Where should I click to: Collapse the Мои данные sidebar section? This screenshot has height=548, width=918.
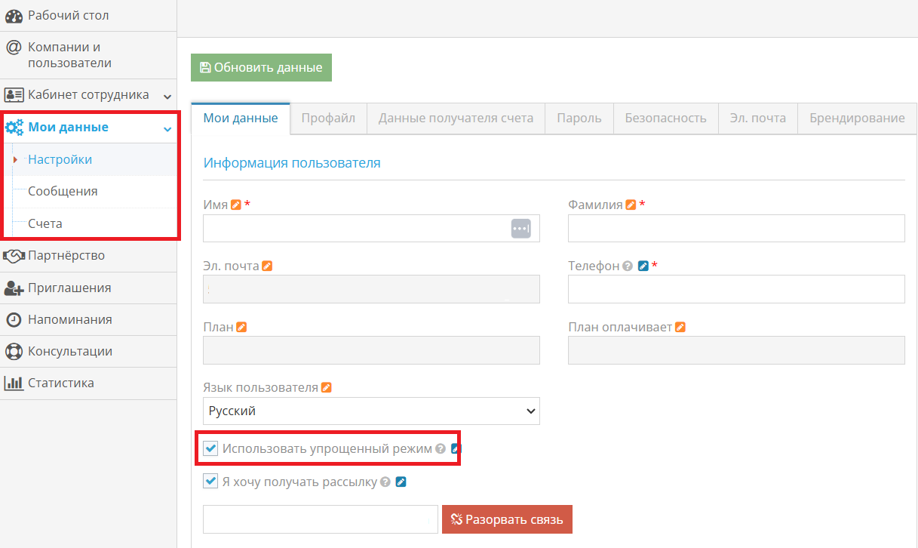[167, 128]
